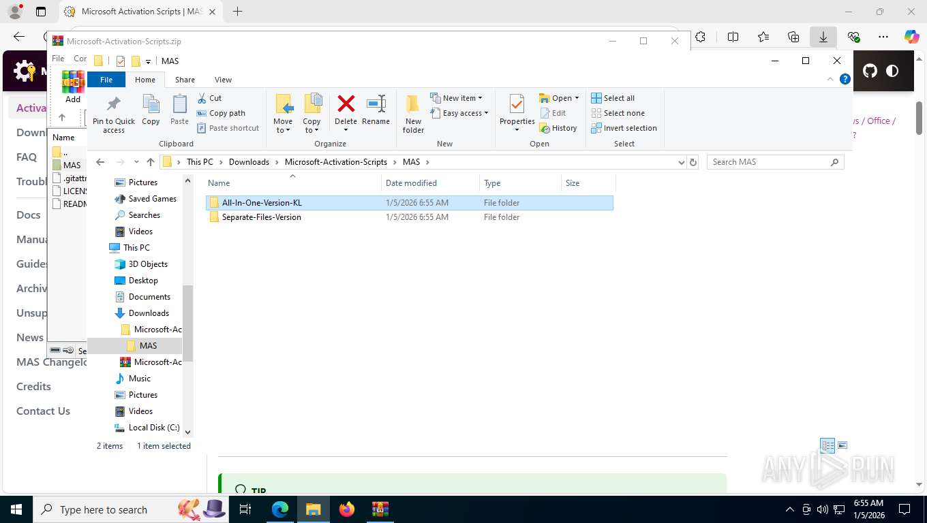Sort by Date modified column header
927x523 pixels.
pyautogui.click(x=431, y=183)
